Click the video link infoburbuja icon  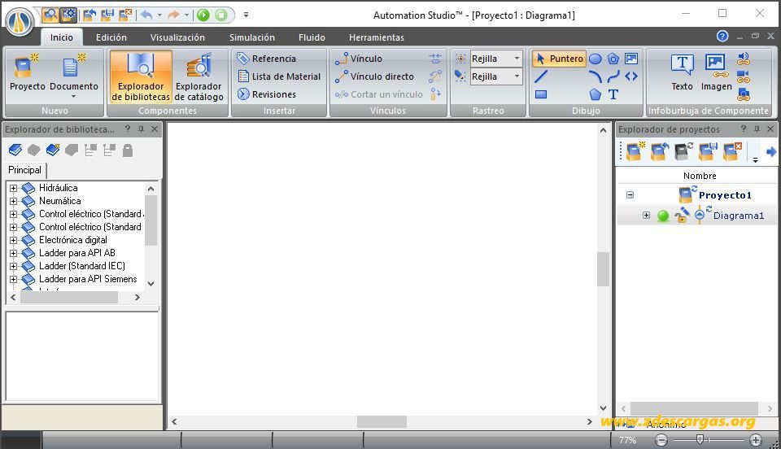(743, 76)
